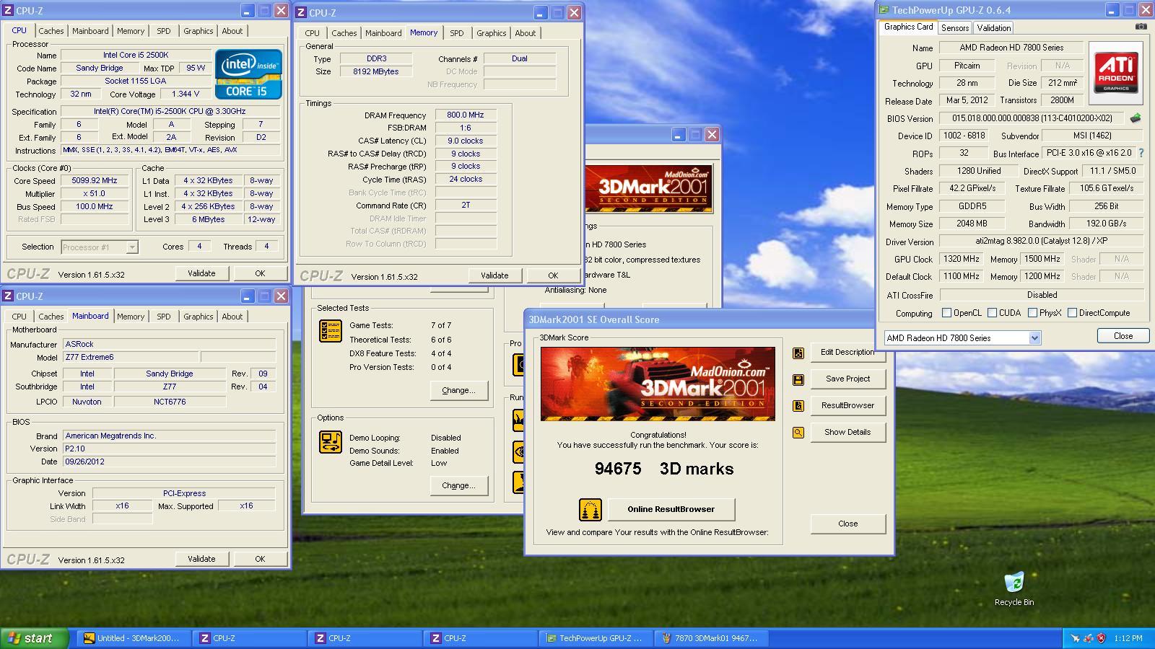Click the magnifier icon beside Show Details
The height and width of the screenshot is (649, 1155).
pyautogui.click(x=798, y=433)
